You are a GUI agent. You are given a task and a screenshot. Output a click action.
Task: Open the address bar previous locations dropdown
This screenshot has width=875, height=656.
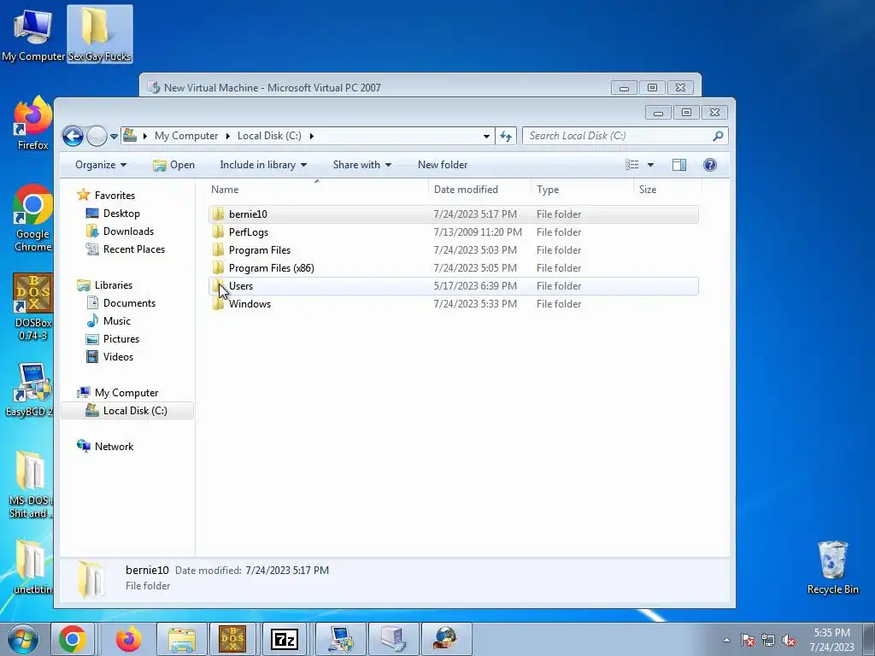click(486, 136)
